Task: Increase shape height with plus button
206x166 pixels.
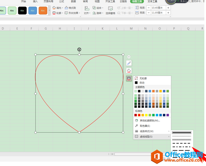Action: (168, 8)
